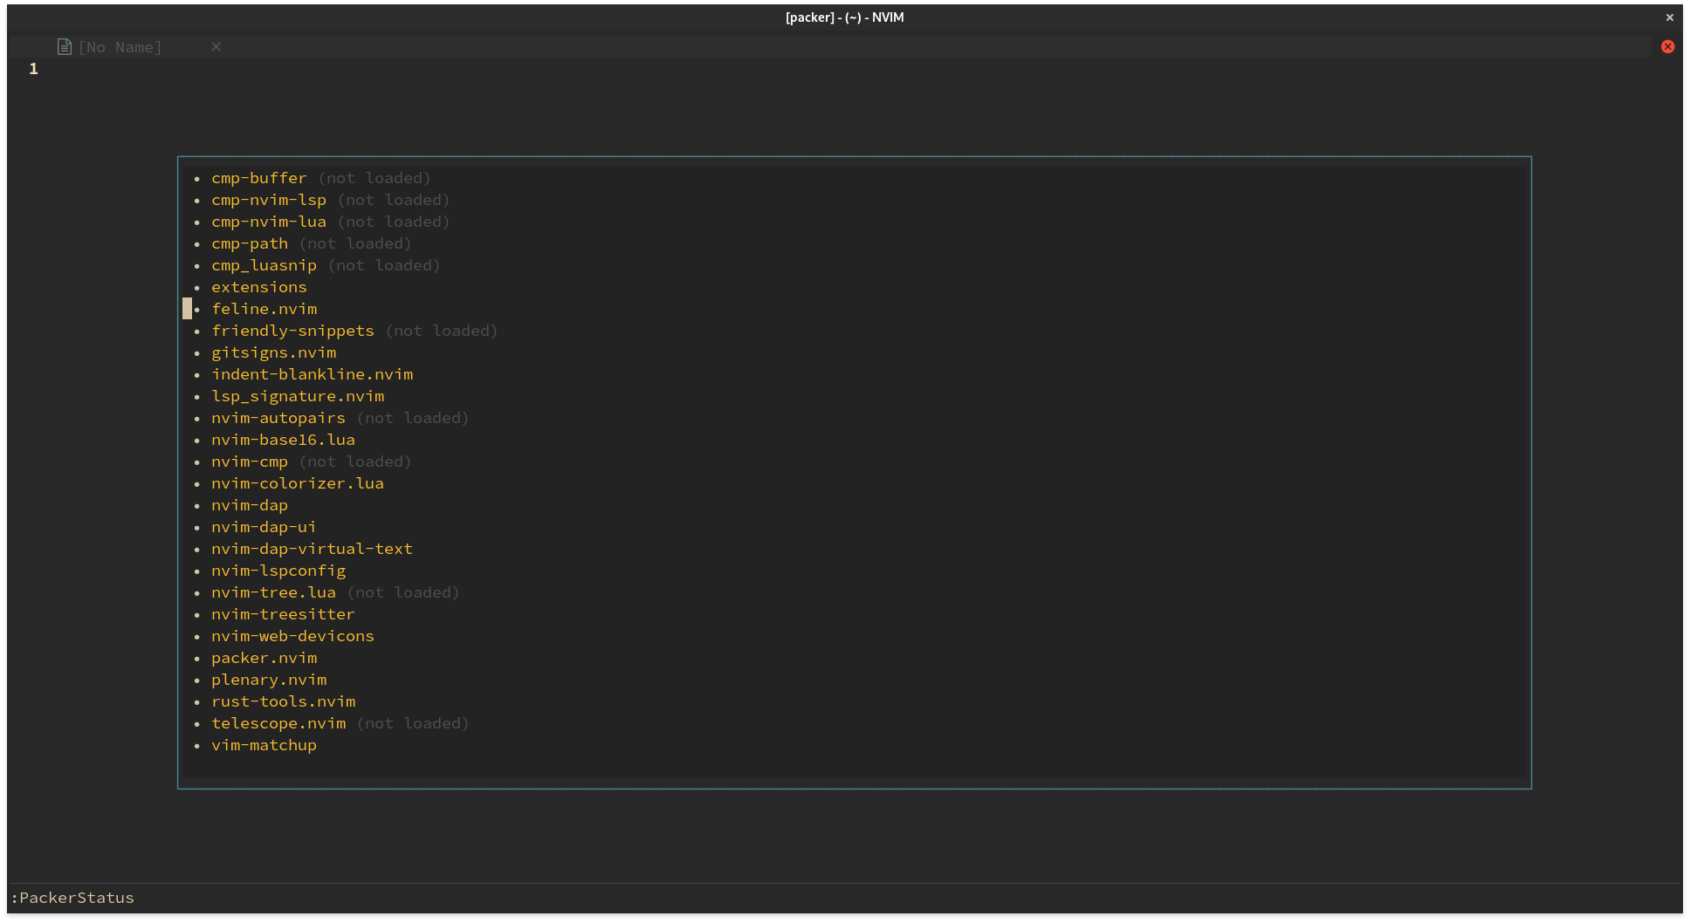Select the gitsigns.nvim plugin entry
Viewport: 1690px width, 923px height.
coord(274,352)
